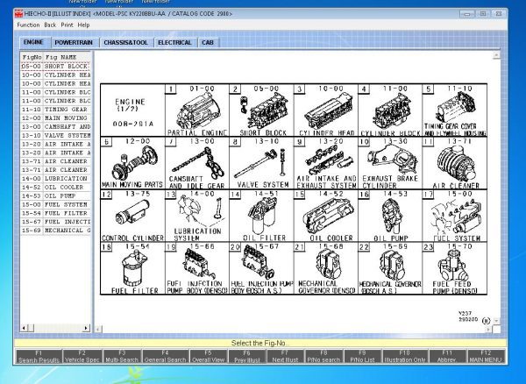The height and width of the screenshot is (384, 526).
Task: Open the Print menu
Action: tap(68, 25)
